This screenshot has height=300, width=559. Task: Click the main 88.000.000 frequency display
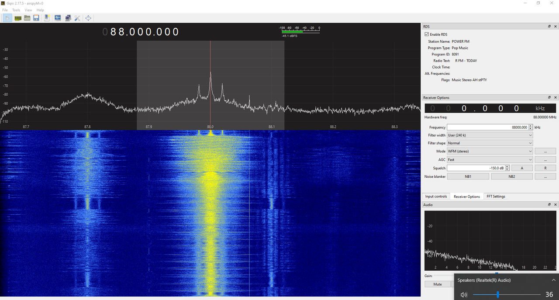point(141,32)
